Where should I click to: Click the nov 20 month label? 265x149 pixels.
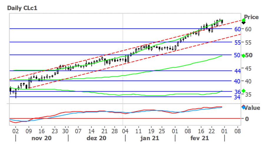point(42,138)
